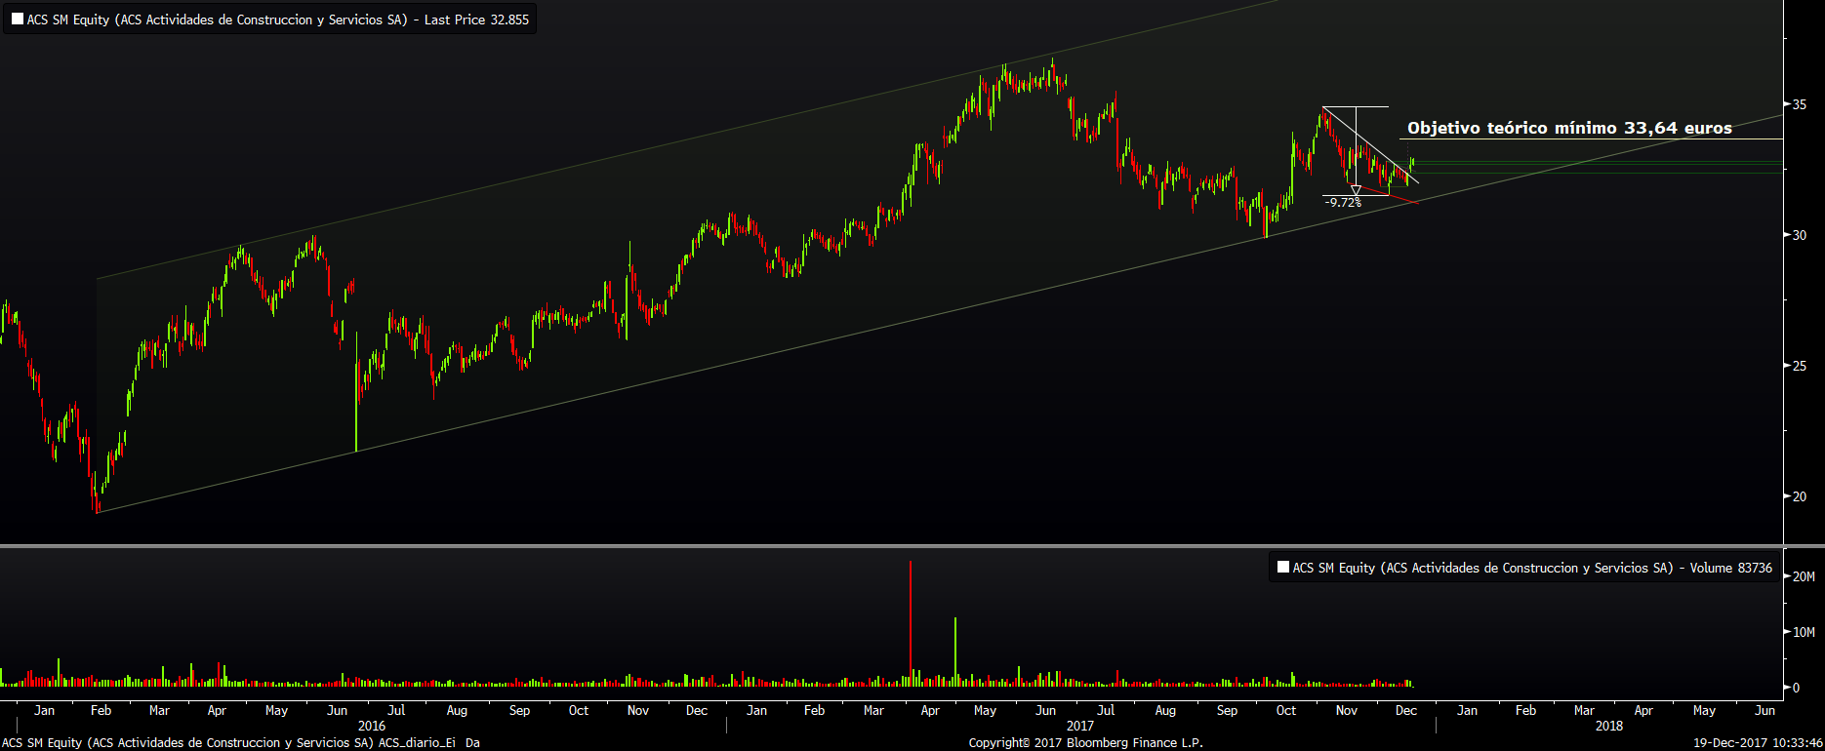The width and height of the screenshot is (1825, 751).
Task: Click the Sep 2016 month label
Action: pos(519,710)
